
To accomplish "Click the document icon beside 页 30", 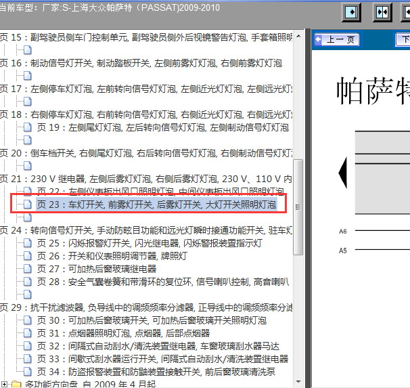I will [27, 320].
